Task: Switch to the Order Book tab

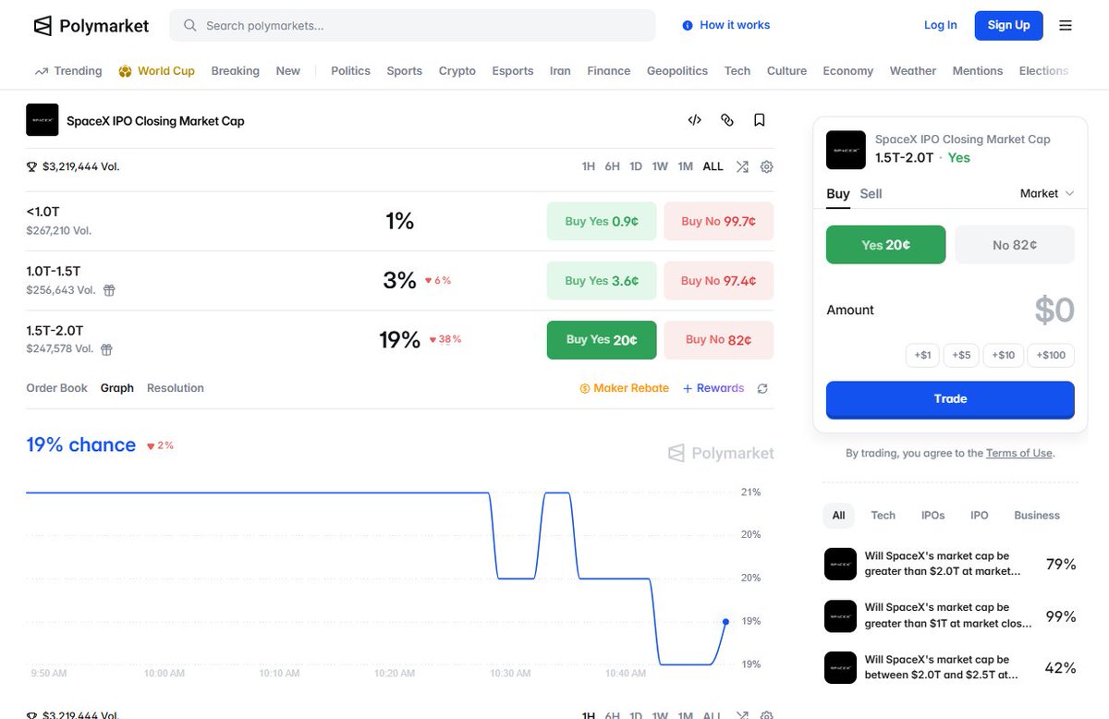Action: pos(56,388)
